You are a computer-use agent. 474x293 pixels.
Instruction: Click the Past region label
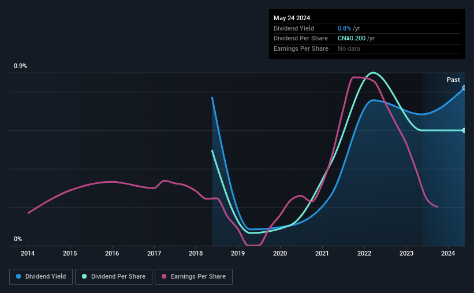pyautogui.click(x=453, y=80)
